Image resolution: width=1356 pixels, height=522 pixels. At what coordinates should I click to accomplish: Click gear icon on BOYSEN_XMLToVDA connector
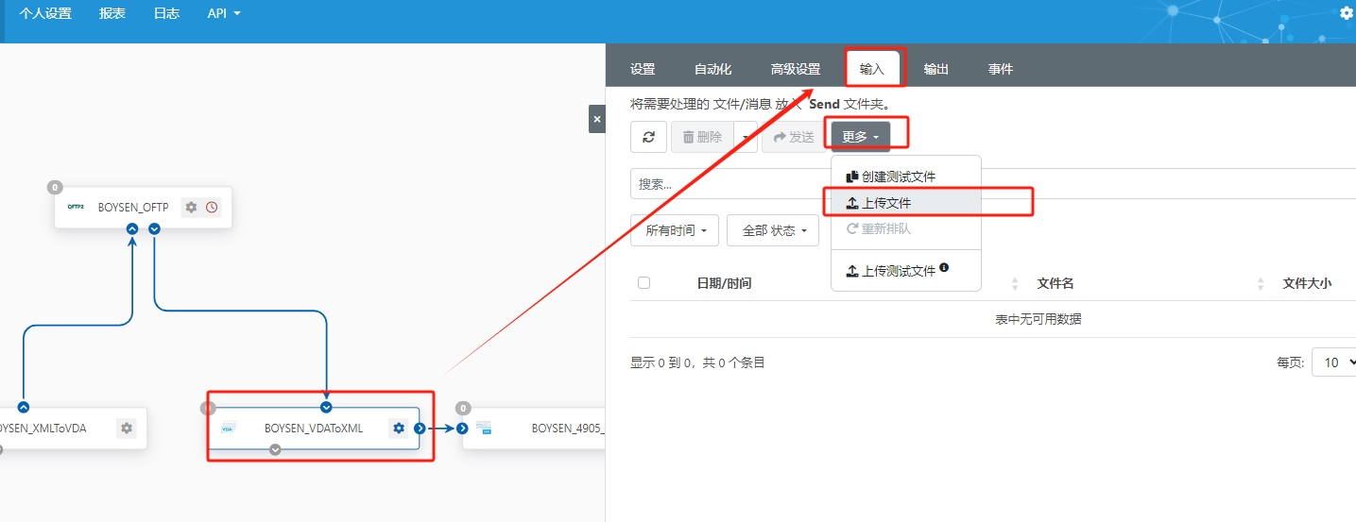tap(127, 429)
